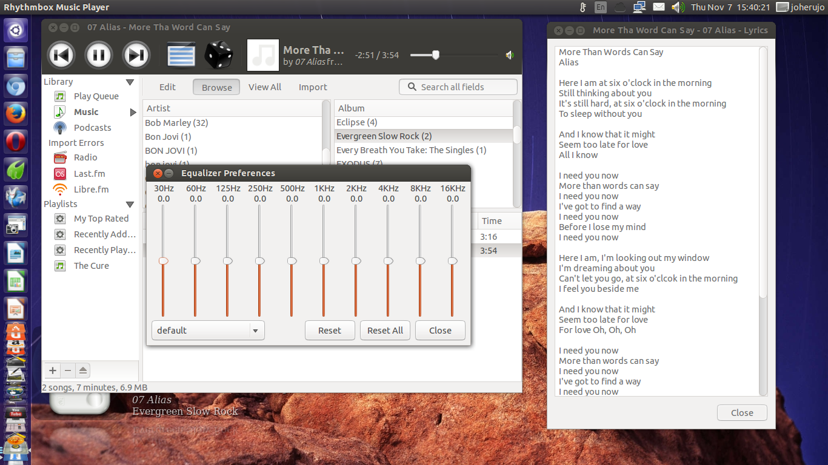The width and height of the screenshot is (828, 465).
Task: Open the Edit menu
Action: click(167, 87)
